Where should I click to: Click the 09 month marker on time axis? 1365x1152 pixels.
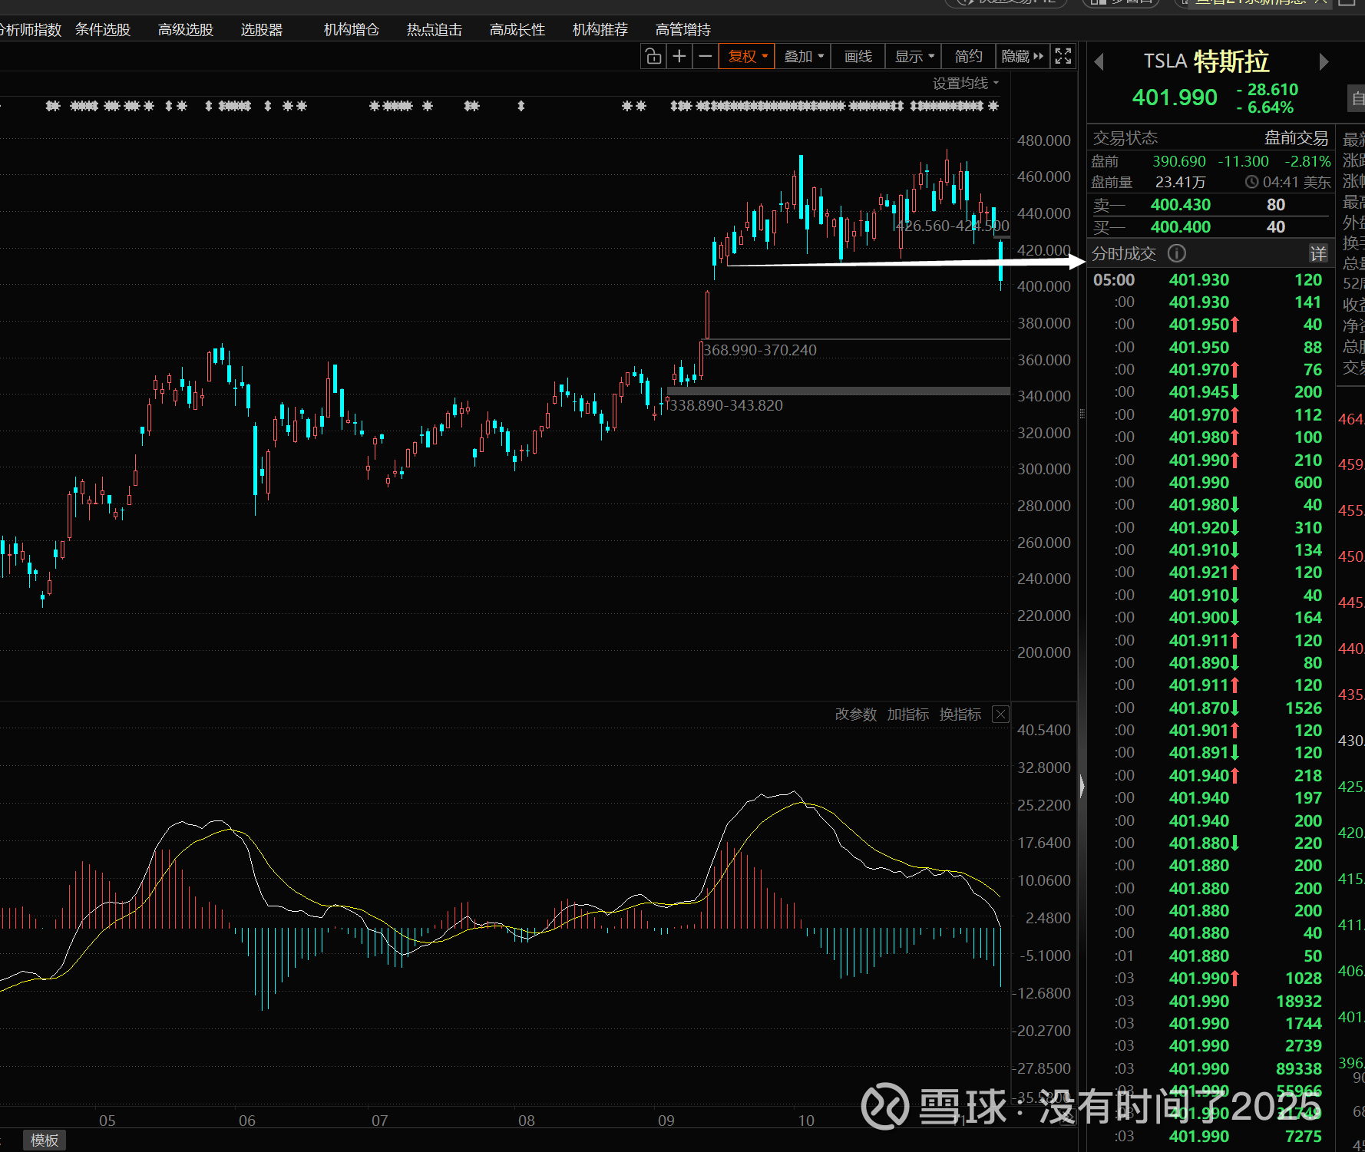[666, 1121]
